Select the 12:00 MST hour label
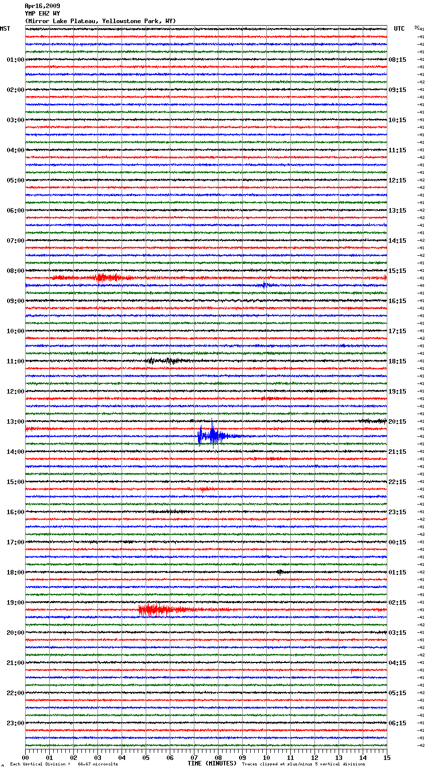 [x=16, y=392]
